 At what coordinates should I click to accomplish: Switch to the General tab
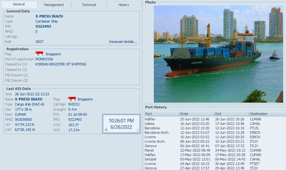coord(19,4)
